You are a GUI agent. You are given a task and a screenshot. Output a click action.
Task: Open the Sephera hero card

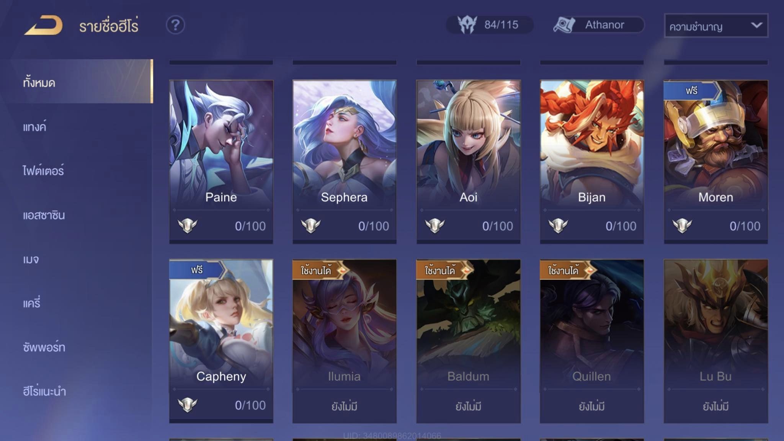(345, 162)
